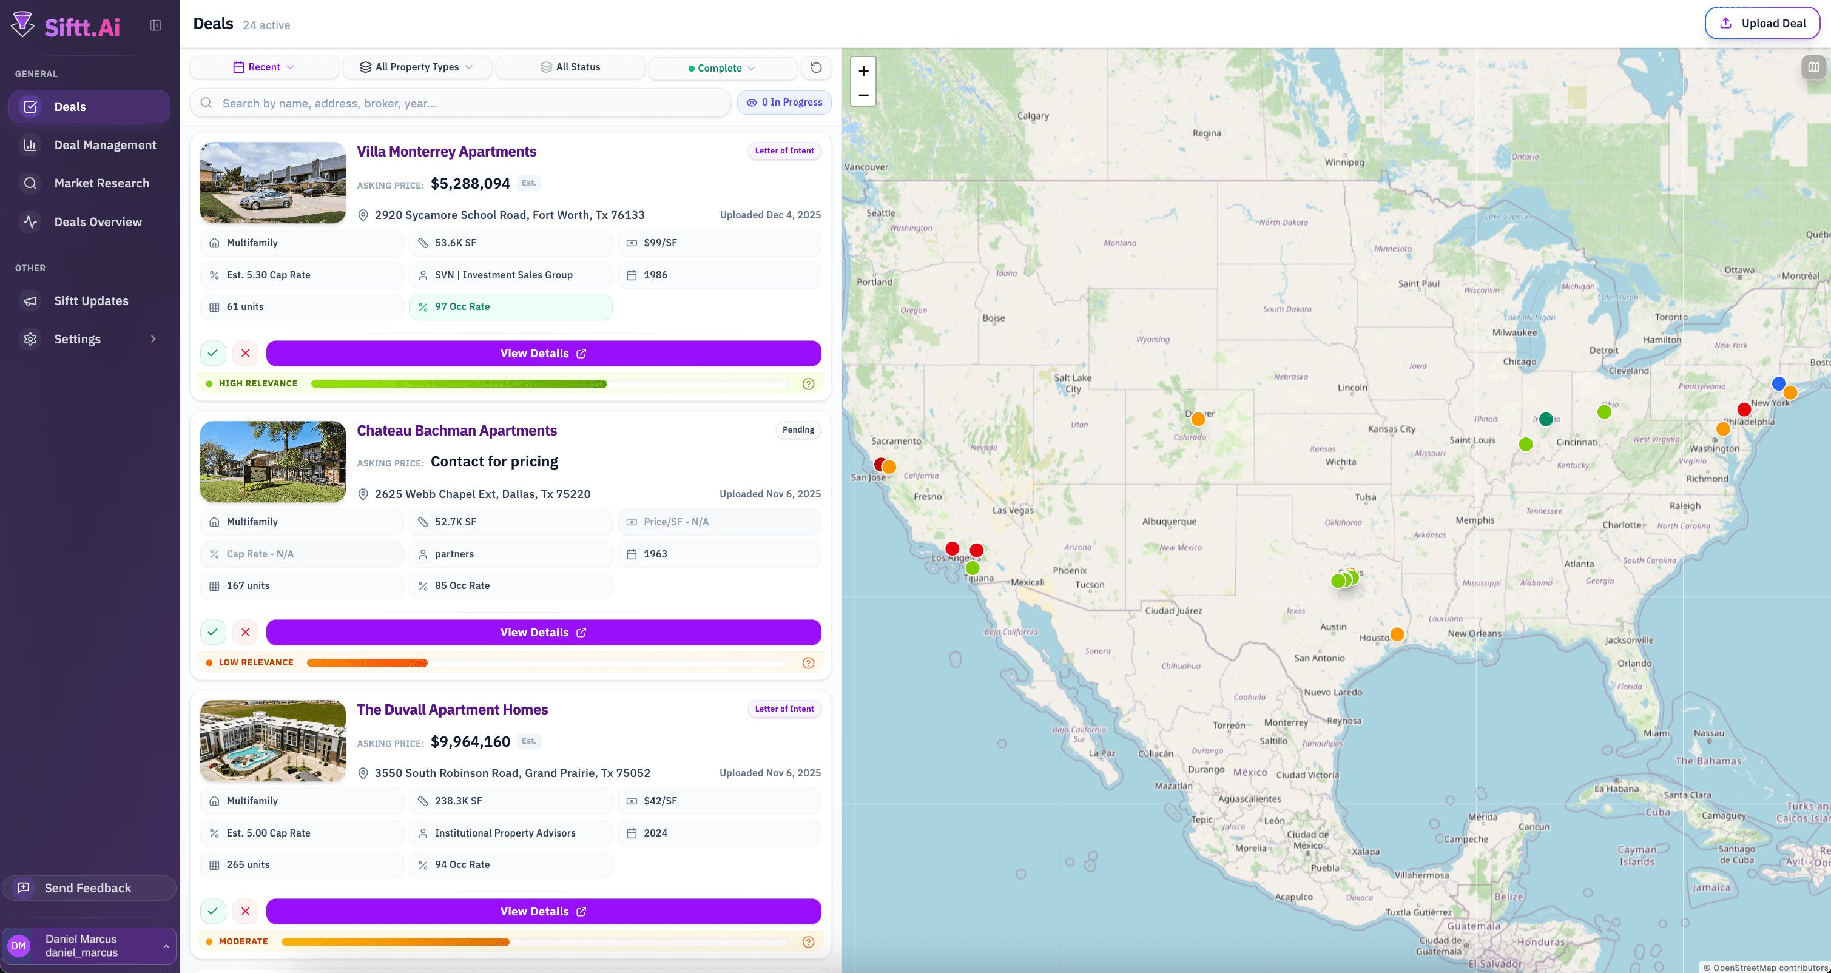
Task: Collapse the sidebar using the panel icon
Action: tap(153, 24)
